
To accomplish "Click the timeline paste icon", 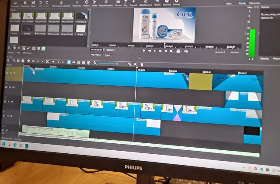I will tap(23, 61).
